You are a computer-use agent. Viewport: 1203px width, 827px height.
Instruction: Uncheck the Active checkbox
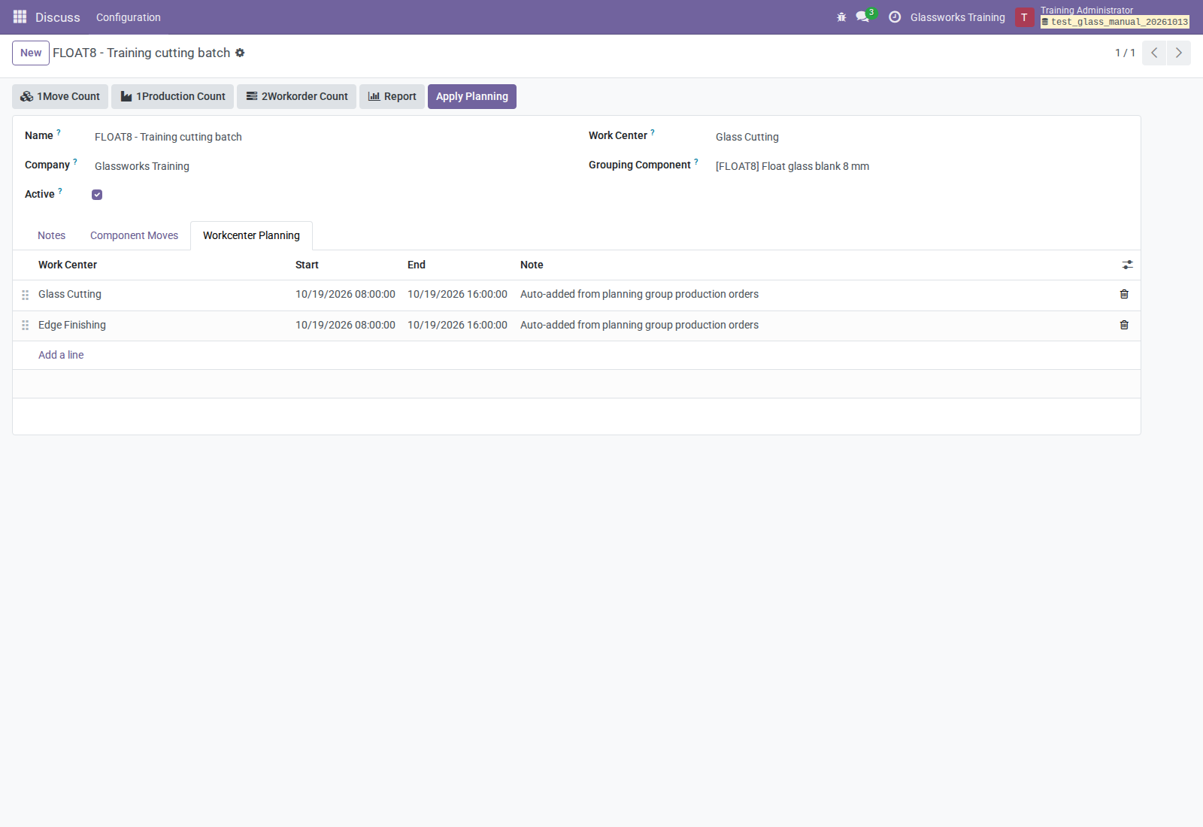97,195
